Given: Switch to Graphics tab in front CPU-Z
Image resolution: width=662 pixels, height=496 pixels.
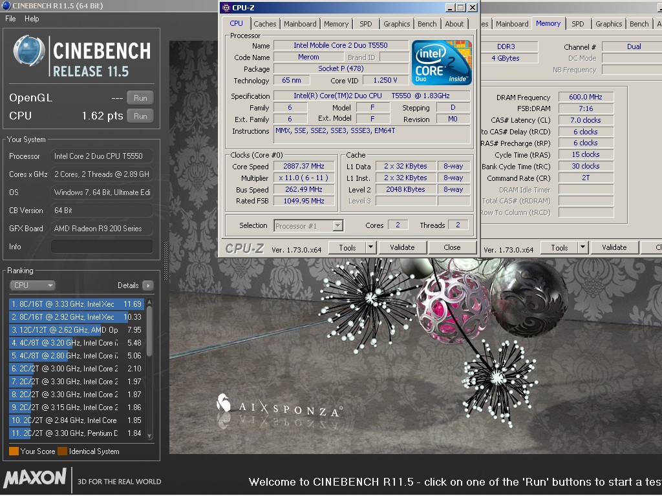Looking at the screenshot, I should (x=397, y=24).
